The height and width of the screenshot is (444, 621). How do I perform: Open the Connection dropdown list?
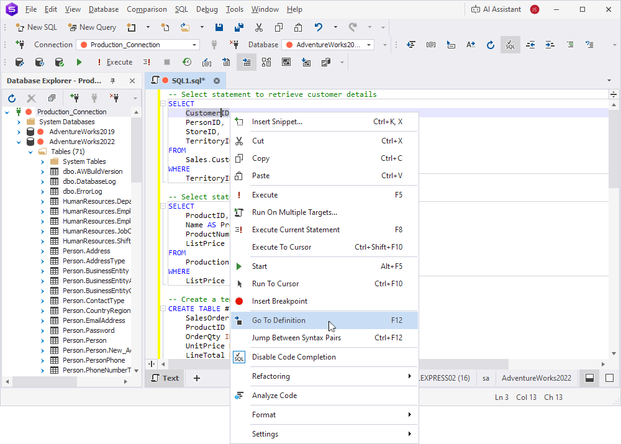pos(194,45)
